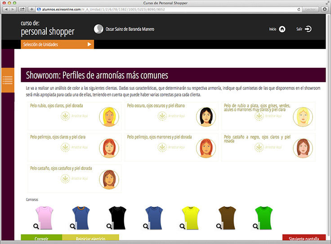
Task: Click the dark-haired ebony-skin client portrait
Action: click(206, 116)
